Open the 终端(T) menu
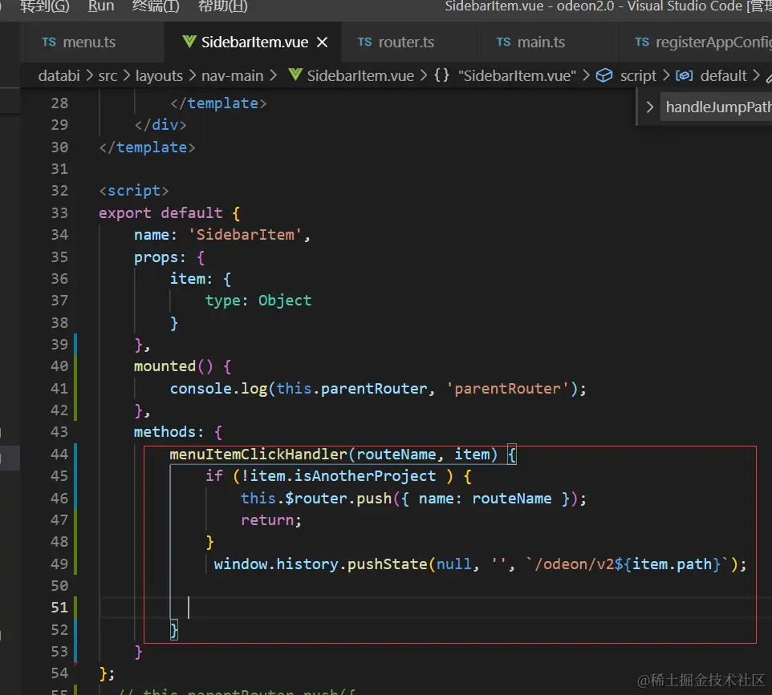 tap(156, 6)
